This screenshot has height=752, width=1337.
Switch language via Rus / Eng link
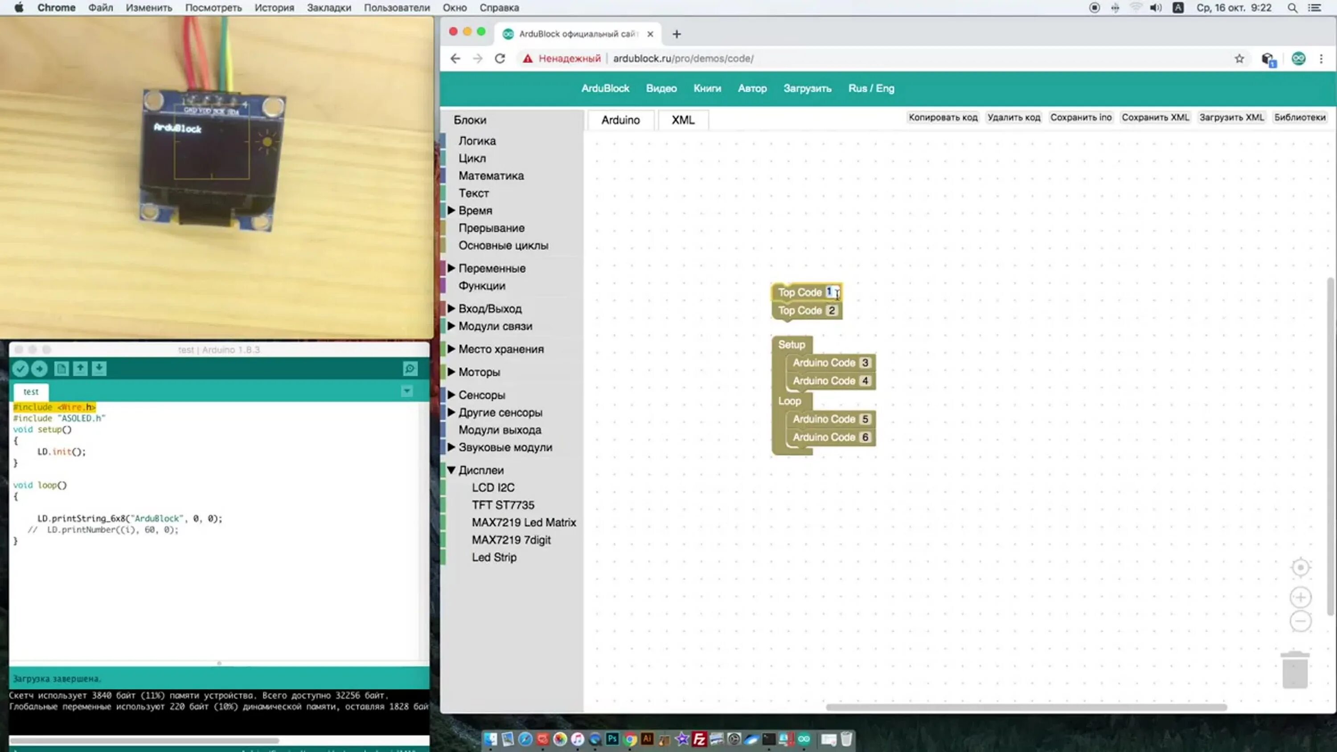point(871,88)
